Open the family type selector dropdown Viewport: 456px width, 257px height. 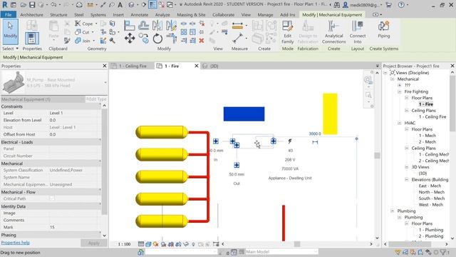[x=105, y=83]
